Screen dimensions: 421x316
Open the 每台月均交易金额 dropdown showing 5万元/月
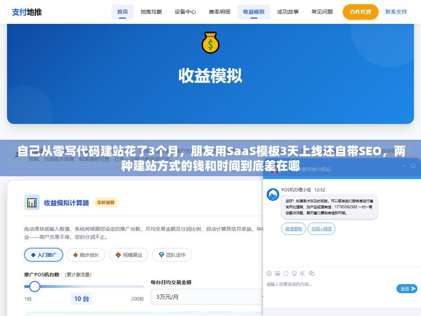click(207, 297)
